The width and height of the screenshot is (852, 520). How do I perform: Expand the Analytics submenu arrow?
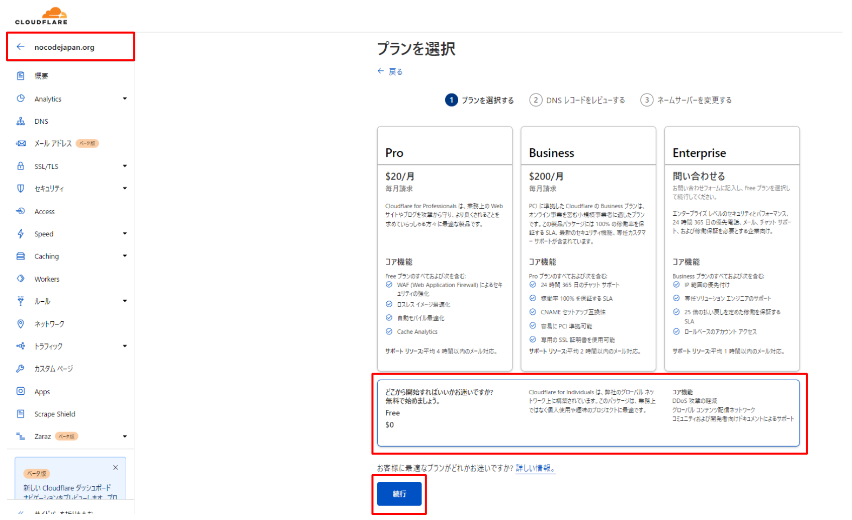tap(125, 99)
